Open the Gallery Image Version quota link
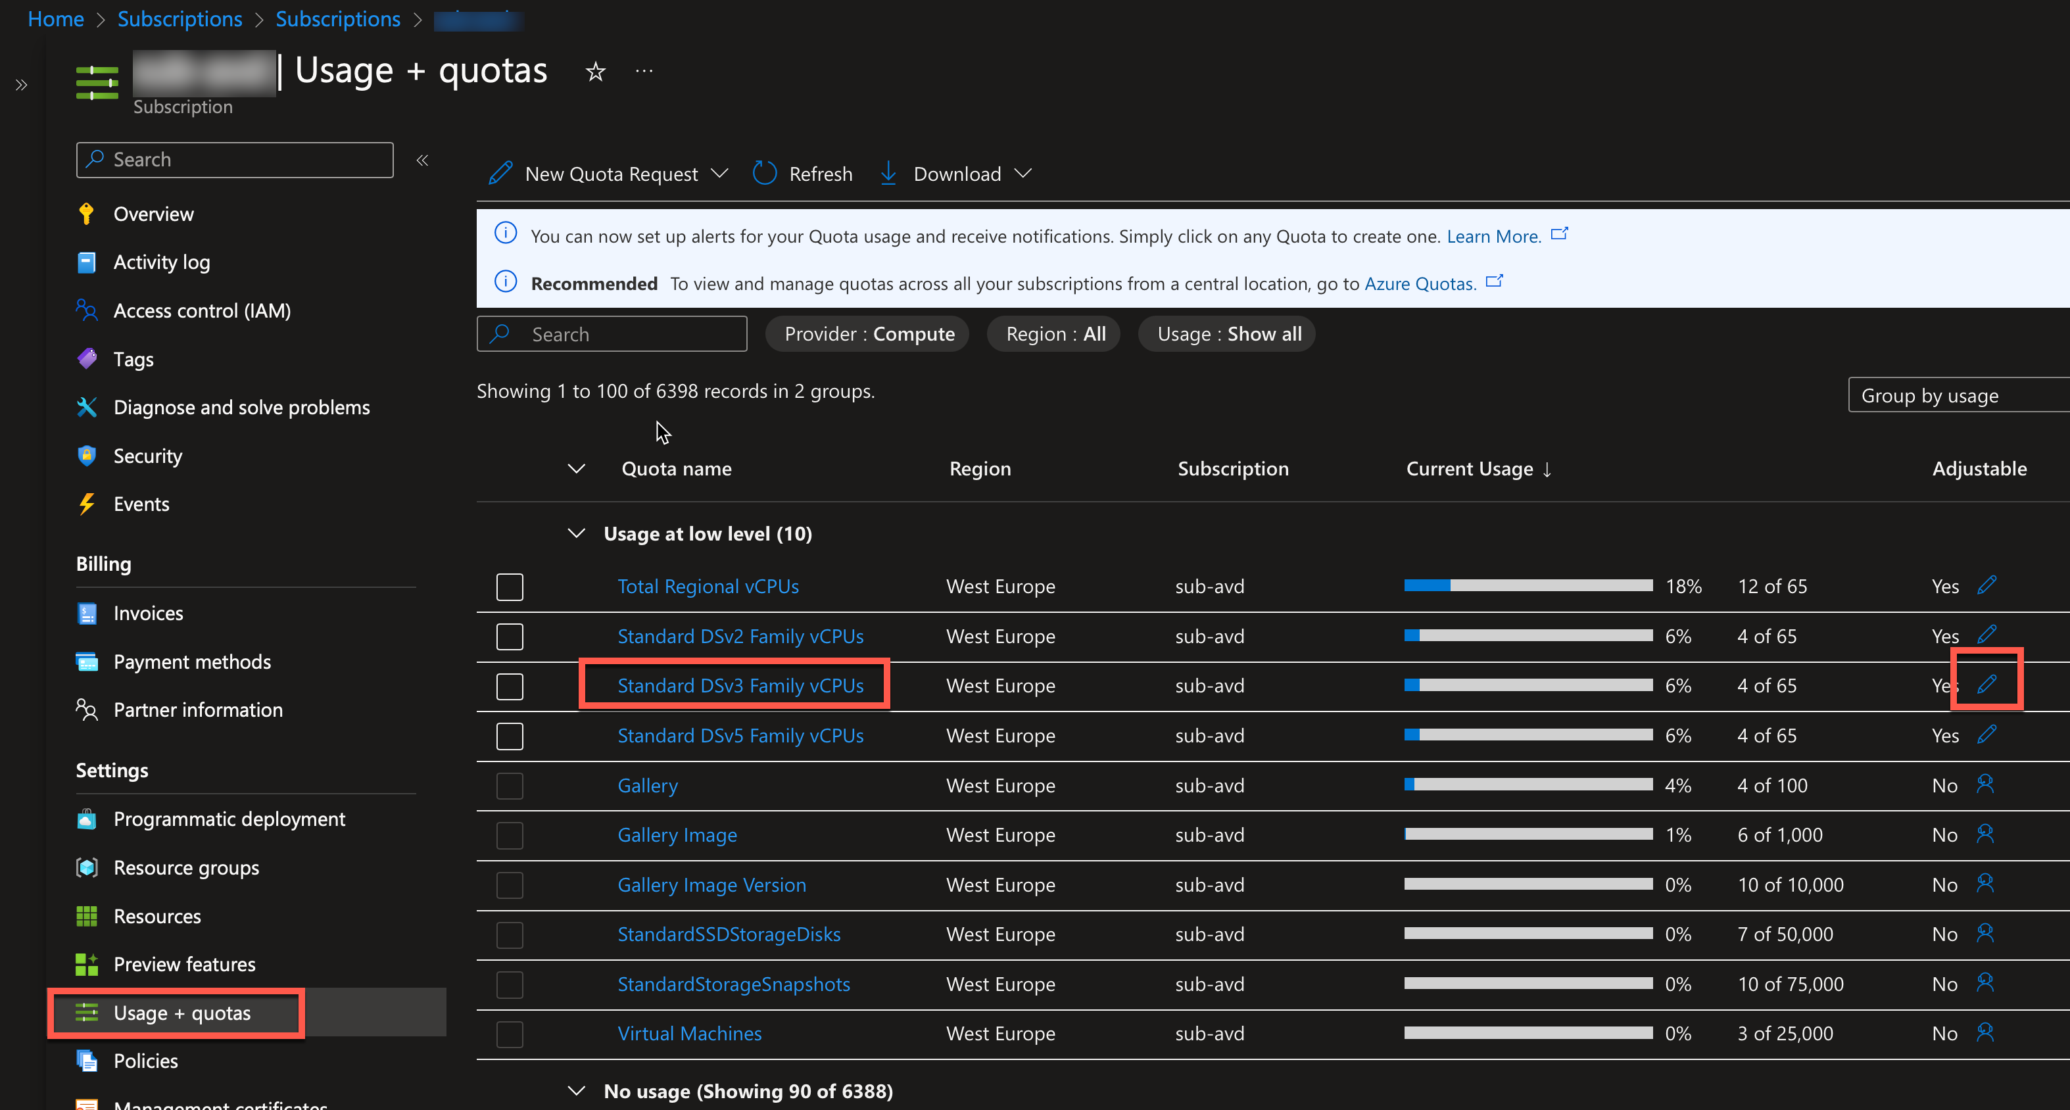 [x=711, y=885]
